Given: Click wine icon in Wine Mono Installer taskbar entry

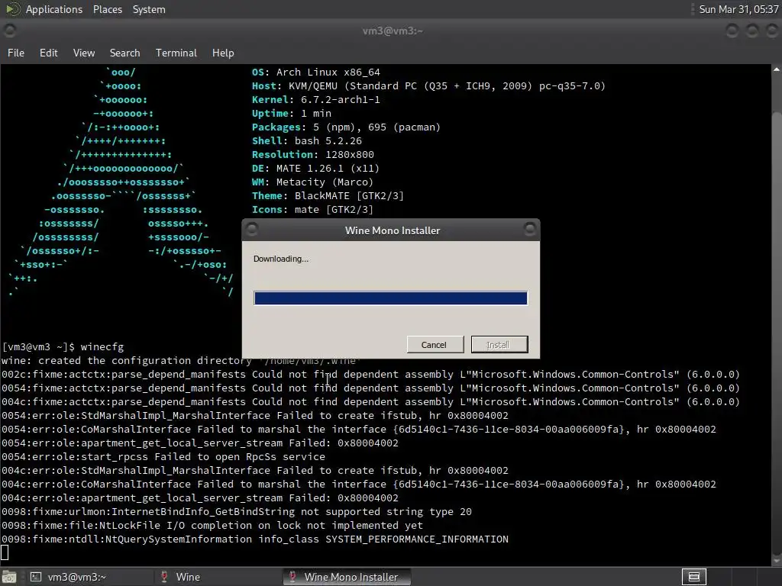Looking at the screenshot, I should 292,577.
